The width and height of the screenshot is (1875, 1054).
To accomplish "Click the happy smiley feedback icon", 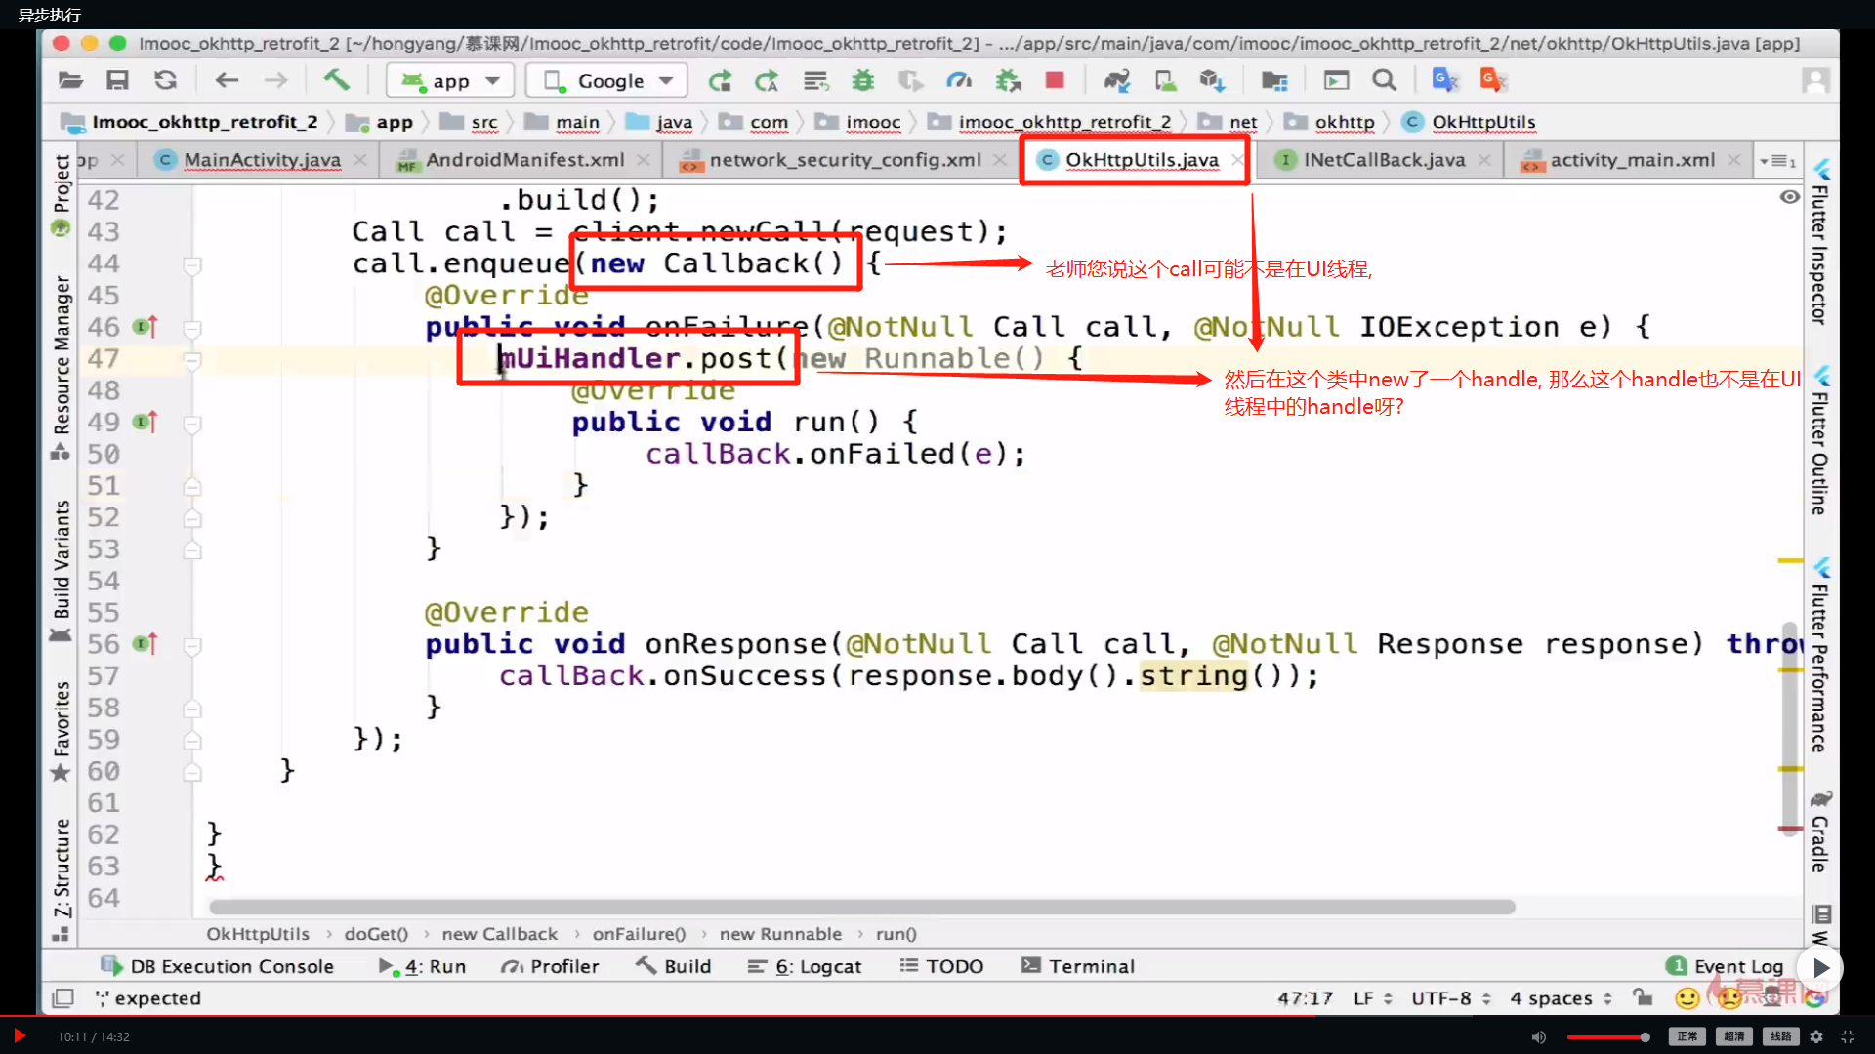I will coord(1687,997).
